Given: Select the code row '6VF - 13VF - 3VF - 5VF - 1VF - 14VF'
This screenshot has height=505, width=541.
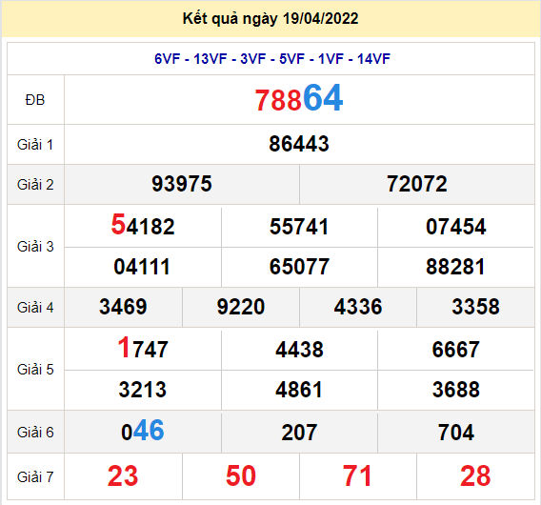Looking at the screenshot, I should click(272, 59).
